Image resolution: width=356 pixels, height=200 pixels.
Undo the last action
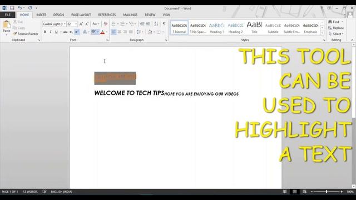20,8
